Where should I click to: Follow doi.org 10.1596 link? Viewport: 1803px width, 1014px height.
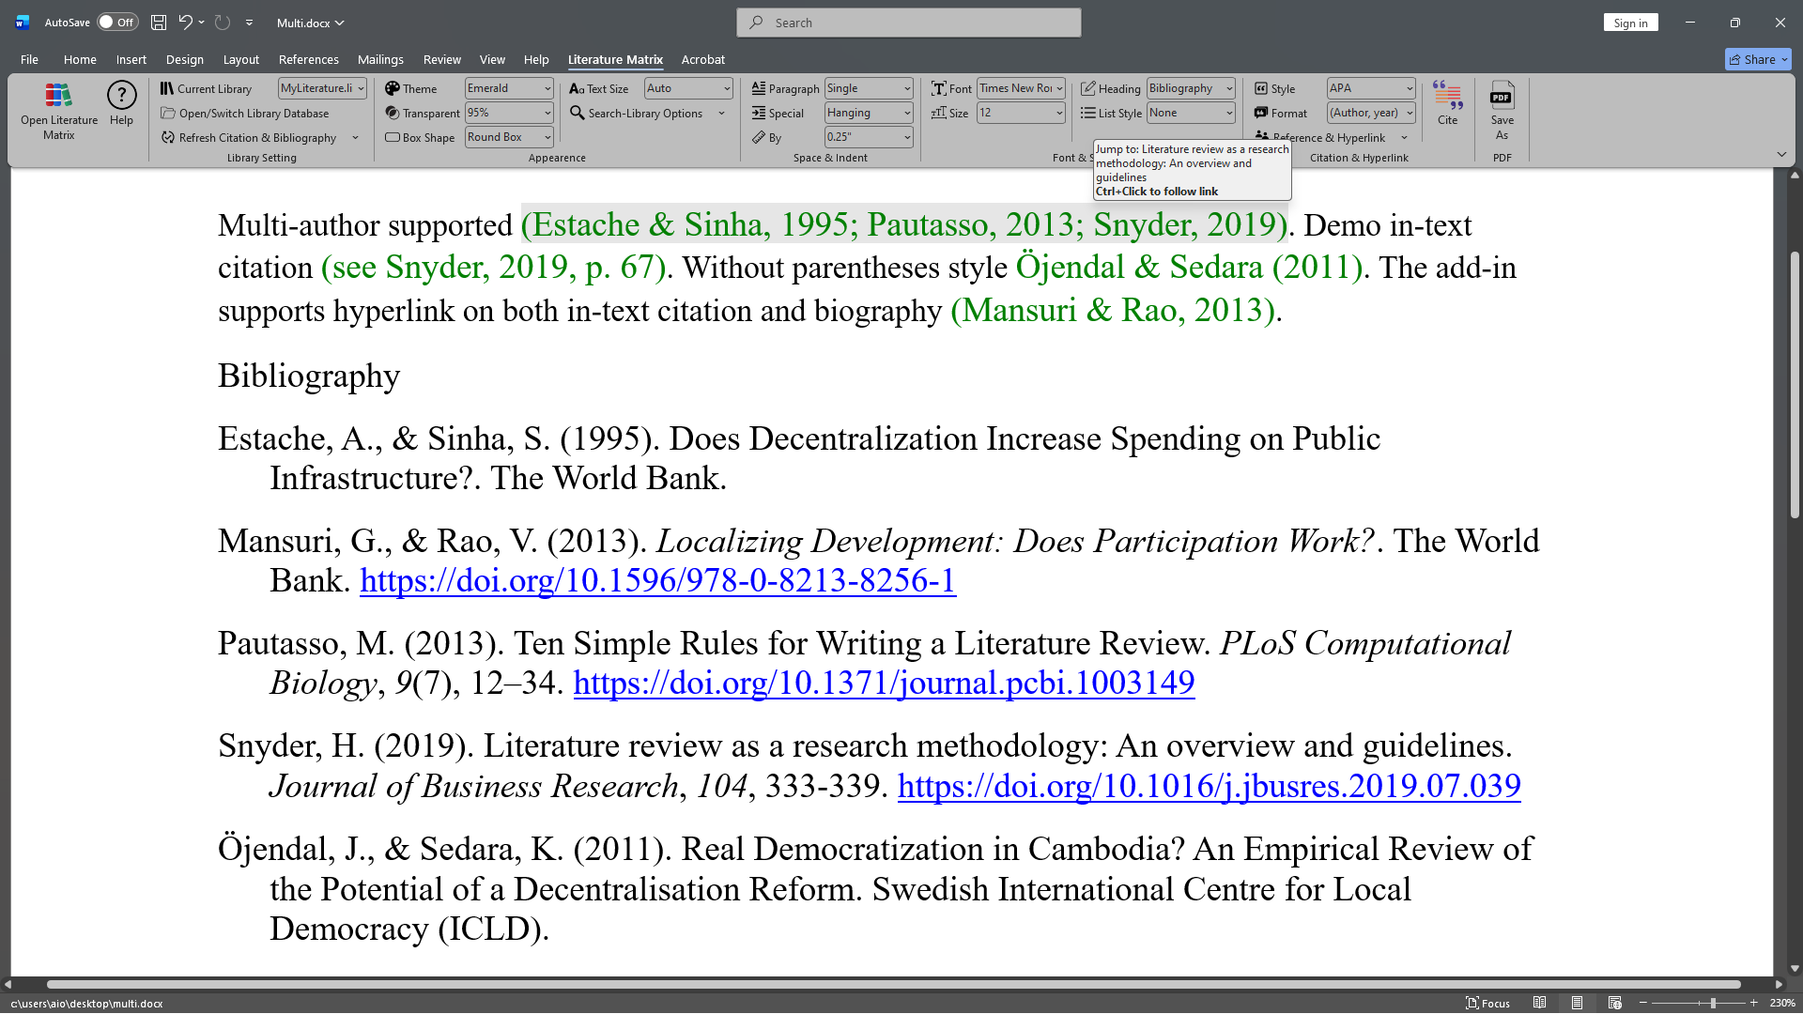pos(657,581)
